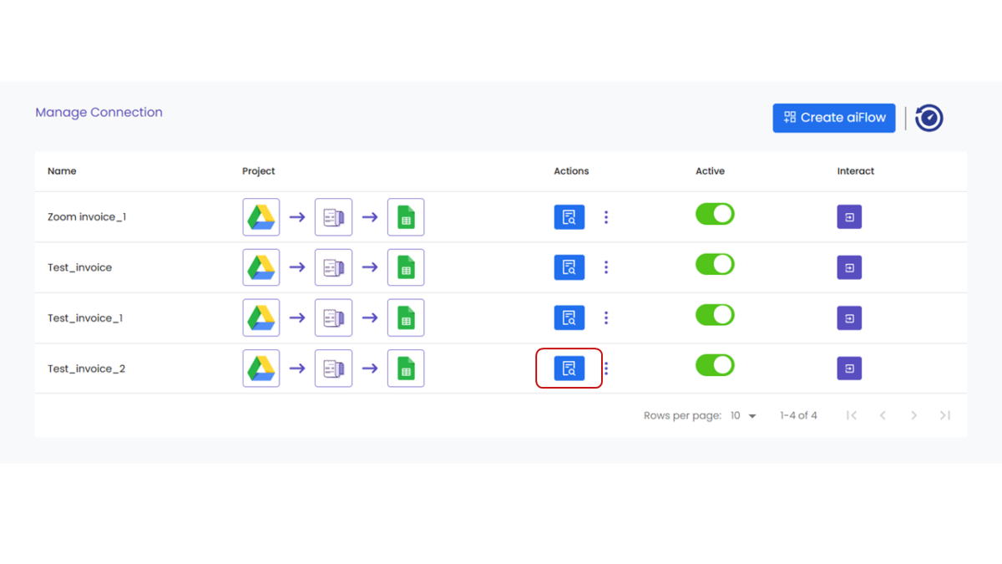Open review icon for Test_invoice_1 row

[x=569, y=318]
